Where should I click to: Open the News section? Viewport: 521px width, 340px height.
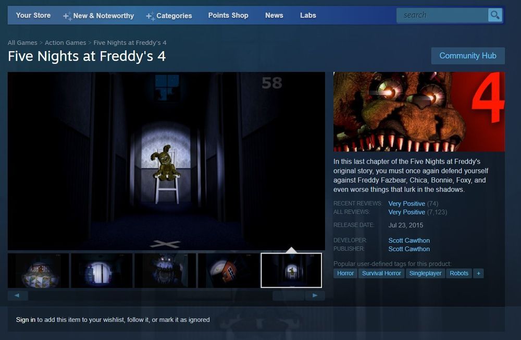(274, 15)
